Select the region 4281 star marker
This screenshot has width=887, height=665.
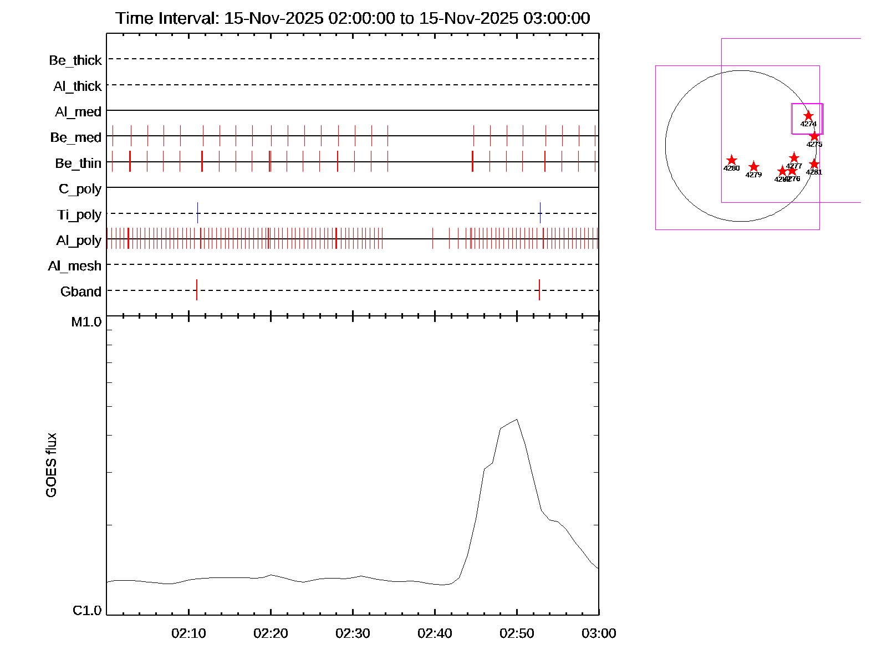pos(814,164)
